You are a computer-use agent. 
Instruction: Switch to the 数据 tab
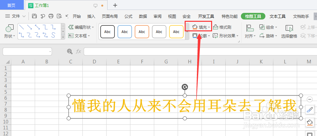click(143, 17)
